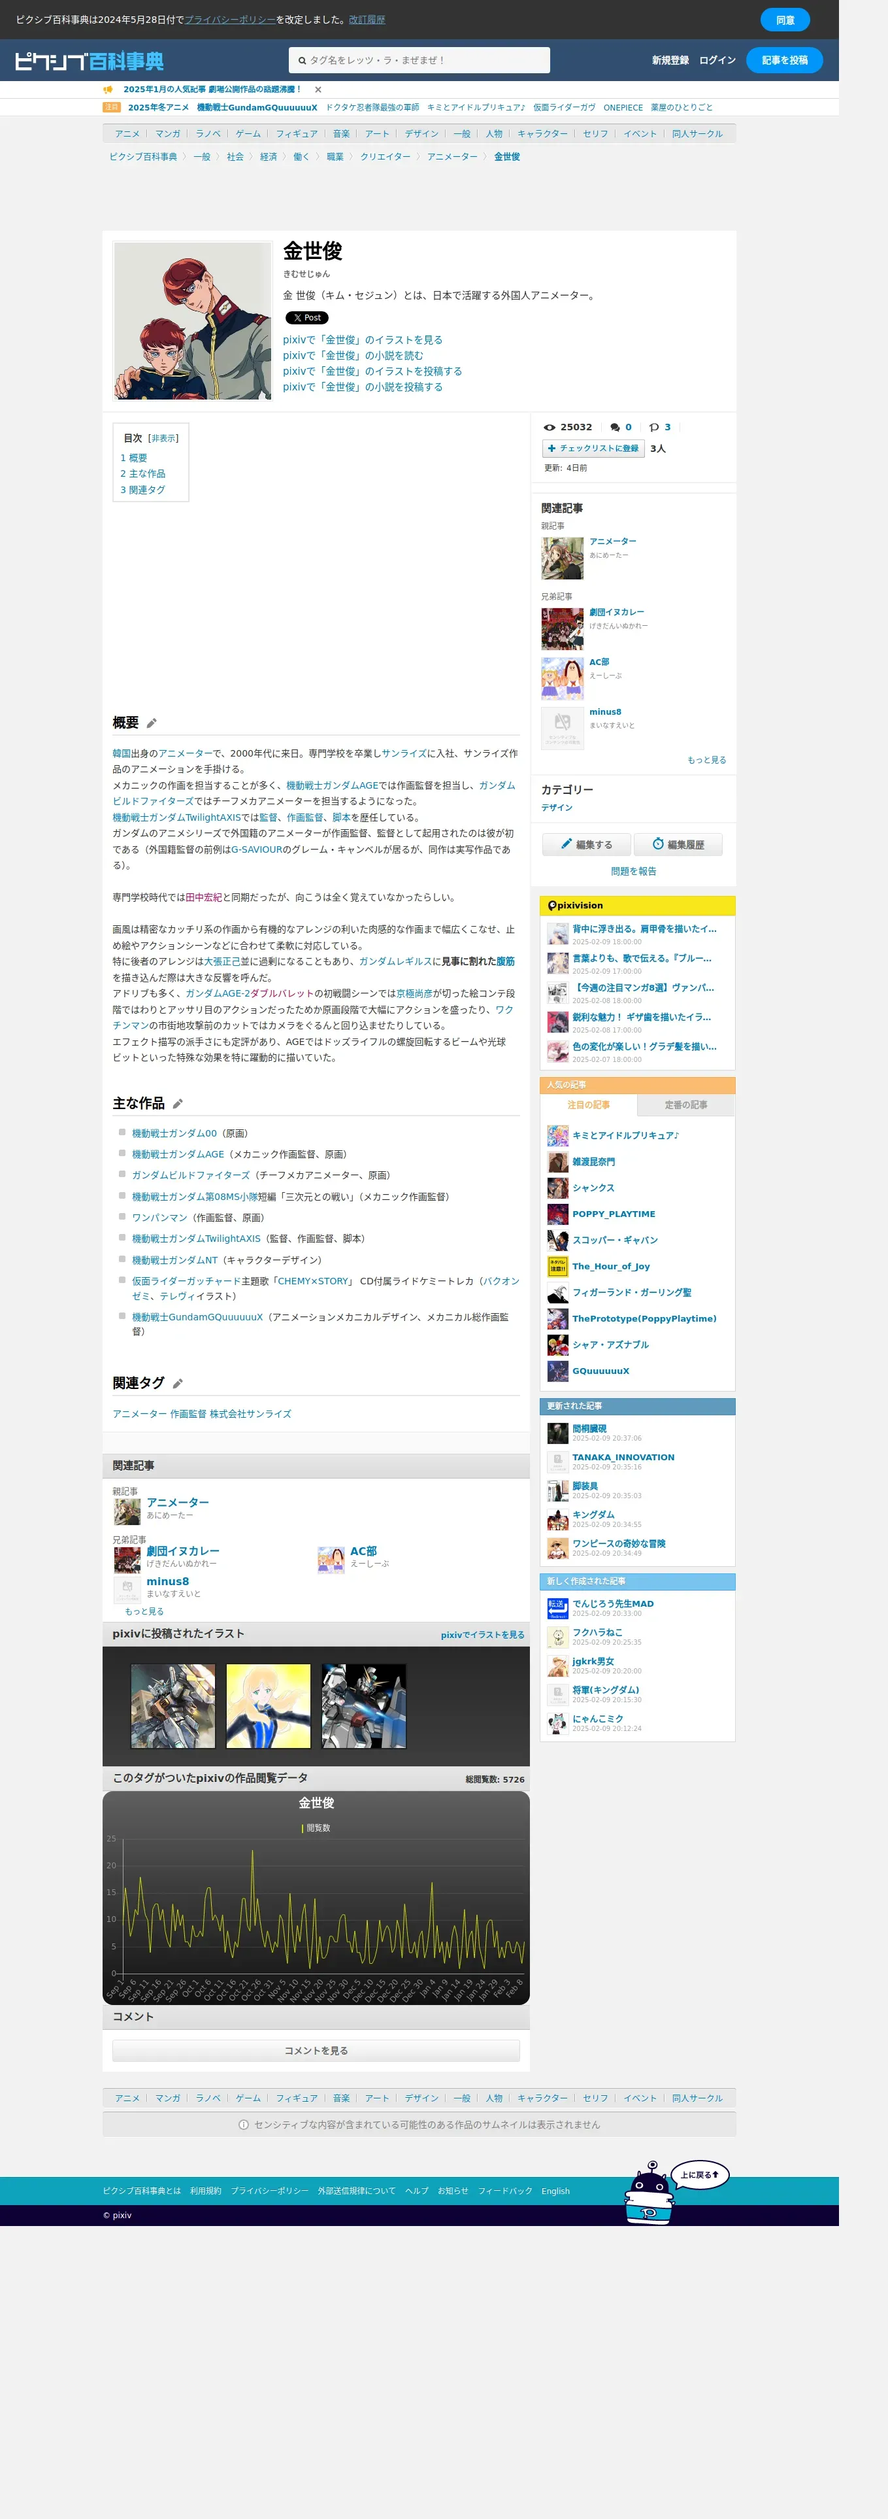Switch to the 定番の記事 tab
The image size is (888, 2519).
pyautogui.click(x=686, y=1105)
